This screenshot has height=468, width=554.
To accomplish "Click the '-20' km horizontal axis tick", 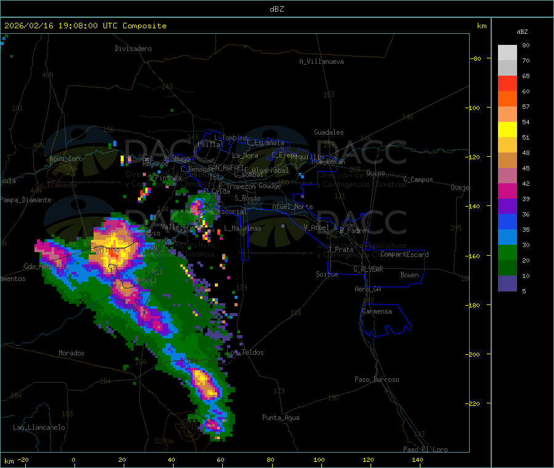I will [x=23, y=459].
